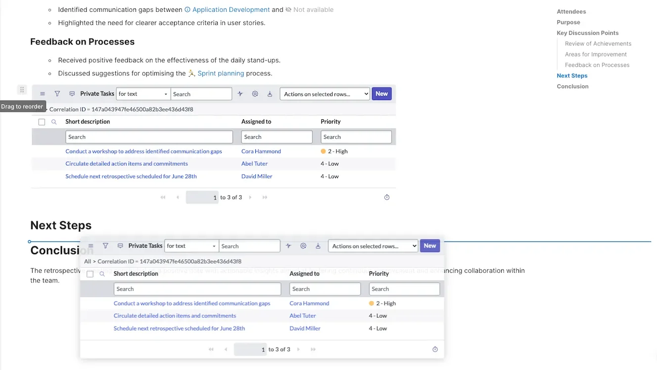Click filter funnel icon in upper Private Tasks toolbar

(57, 94)
